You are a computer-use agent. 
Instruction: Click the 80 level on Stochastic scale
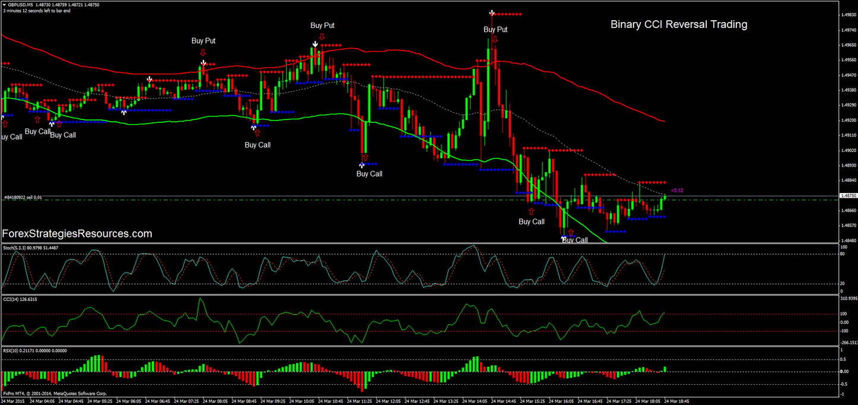click(x=843, y=254)
